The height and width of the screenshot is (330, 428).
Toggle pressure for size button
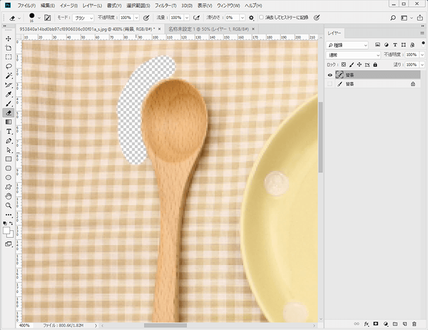click(316, 18)
